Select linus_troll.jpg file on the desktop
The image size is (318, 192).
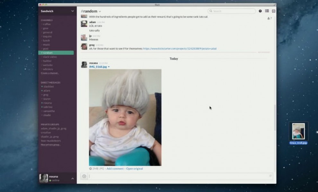pyautogui.click(x=298, y=133)
